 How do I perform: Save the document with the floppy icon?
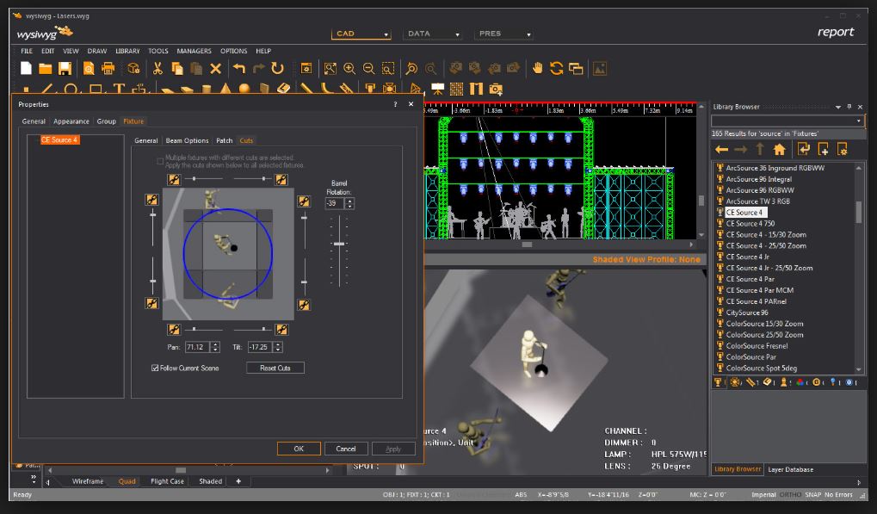pos(65,68)
